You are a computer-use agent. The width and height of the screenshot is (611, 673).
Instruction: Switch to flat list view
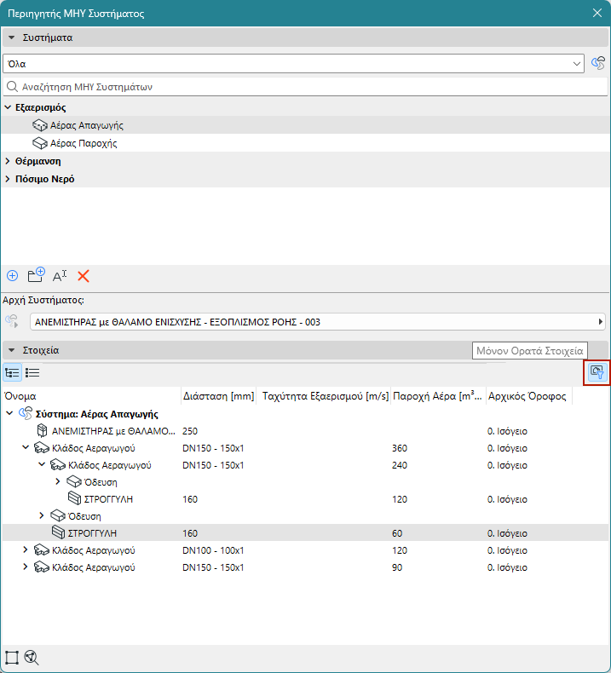tap(32, 372)
